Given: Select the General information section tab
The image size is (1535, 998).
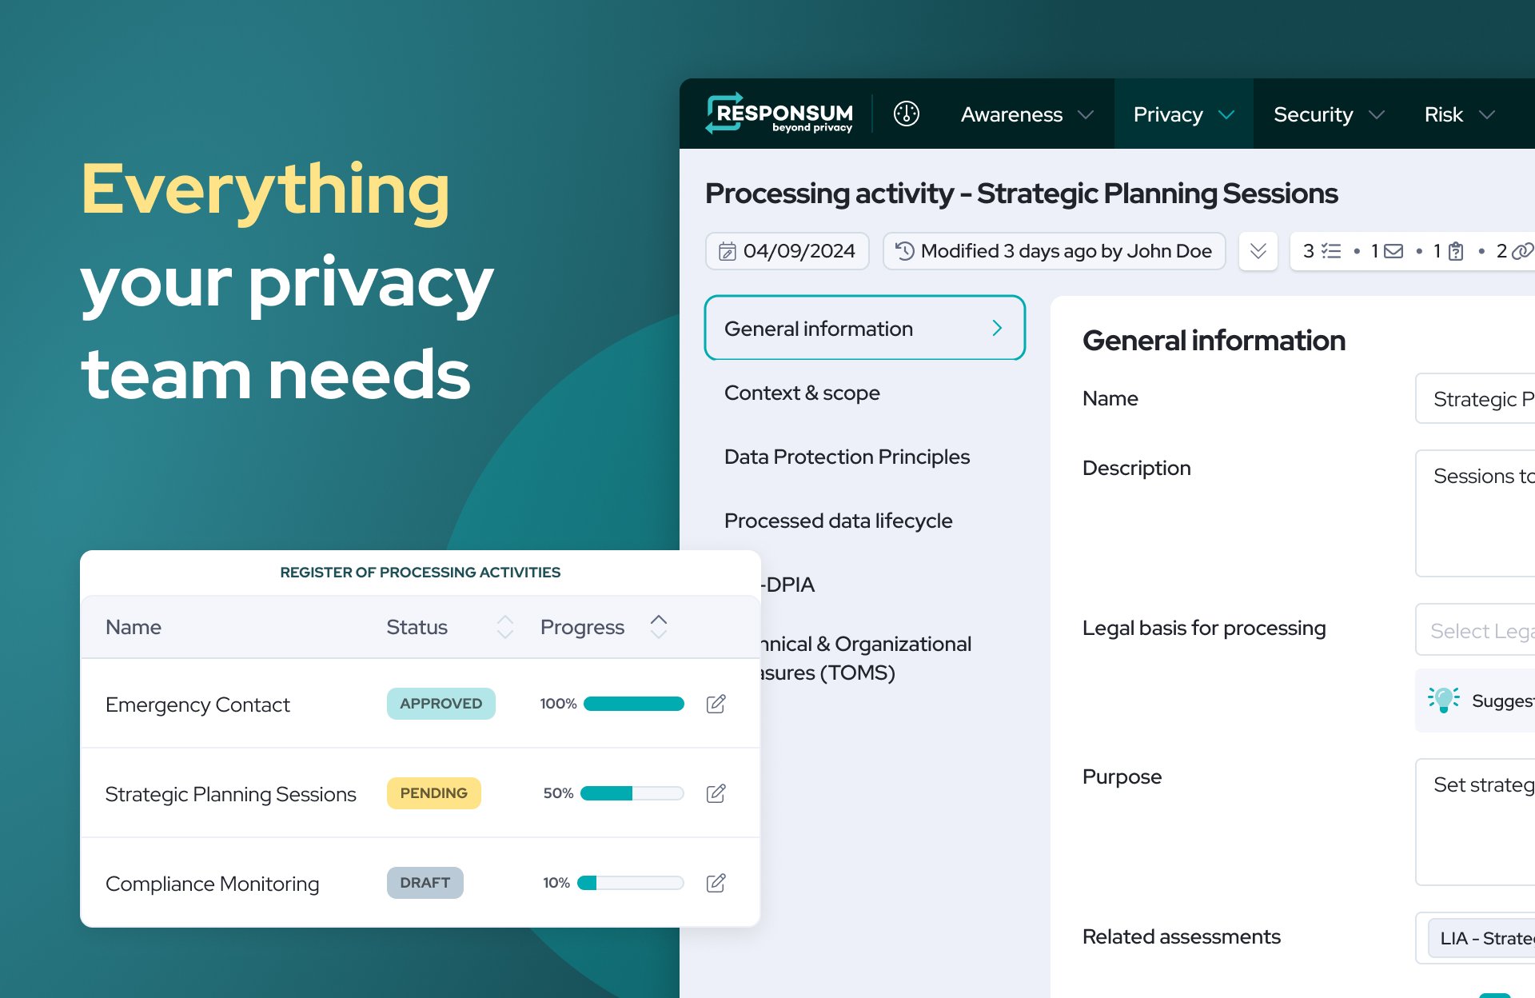Looking at the screenshot, I should pyautogui.click(x=864, y=329).
